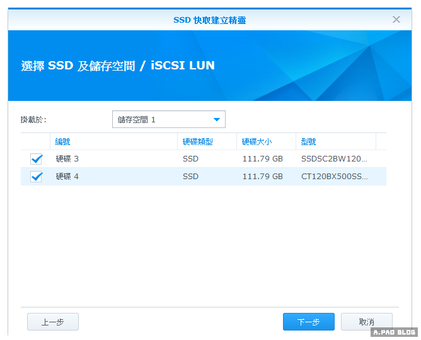Select the 硬碟 3 row name
The width and height of the screenshot is (421, 340).
pos(67,159)
